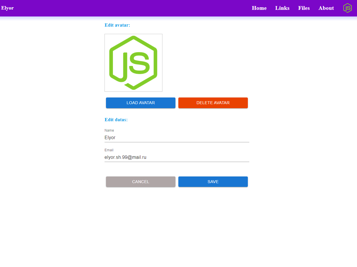Viewport: 357px width, 267px height.
Task: Focus the Email input field
Action: [x=177, y=157]
